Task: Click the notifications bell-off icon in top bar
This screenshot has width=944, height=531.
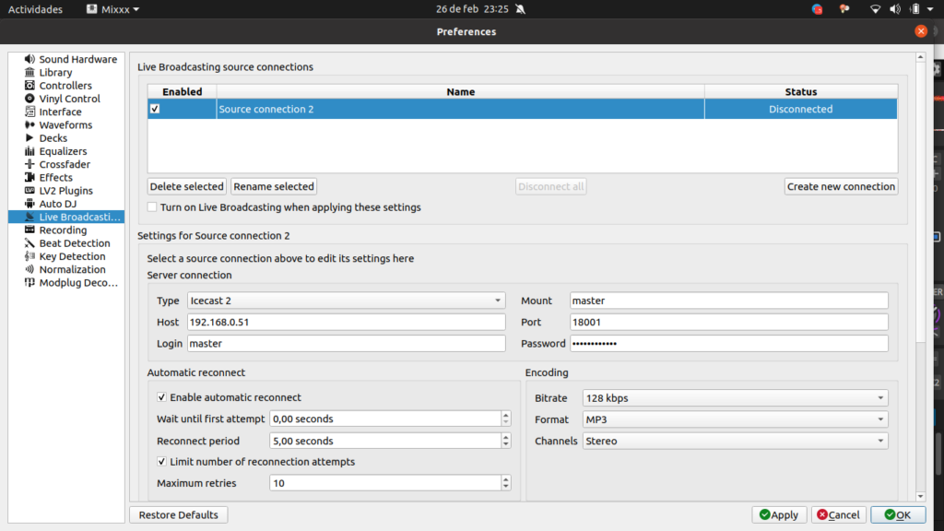Action: point(521,9)
